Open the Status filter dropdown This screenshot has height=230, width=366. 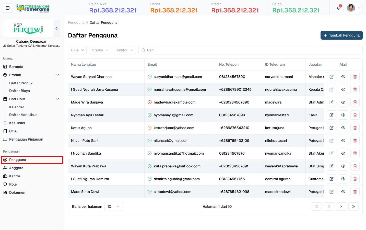pos(100,50)
